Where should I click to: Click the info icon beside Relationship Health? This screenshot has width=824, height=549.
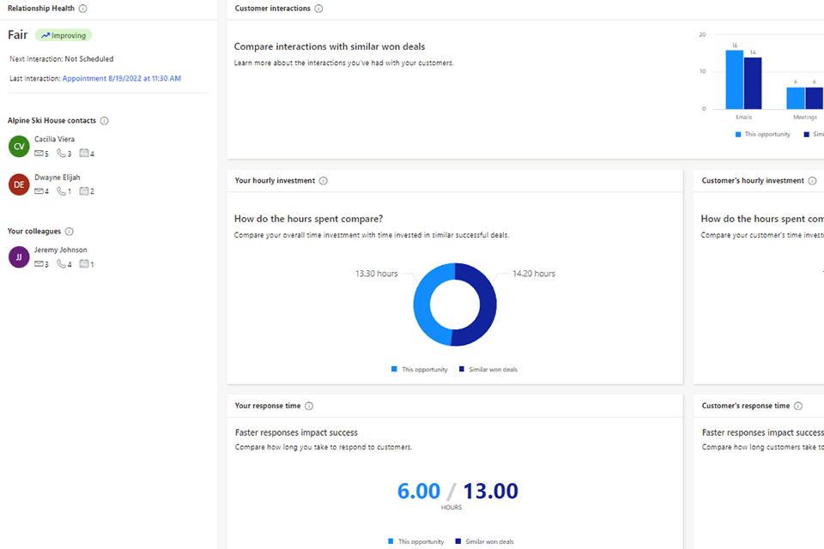pos(82,9)
